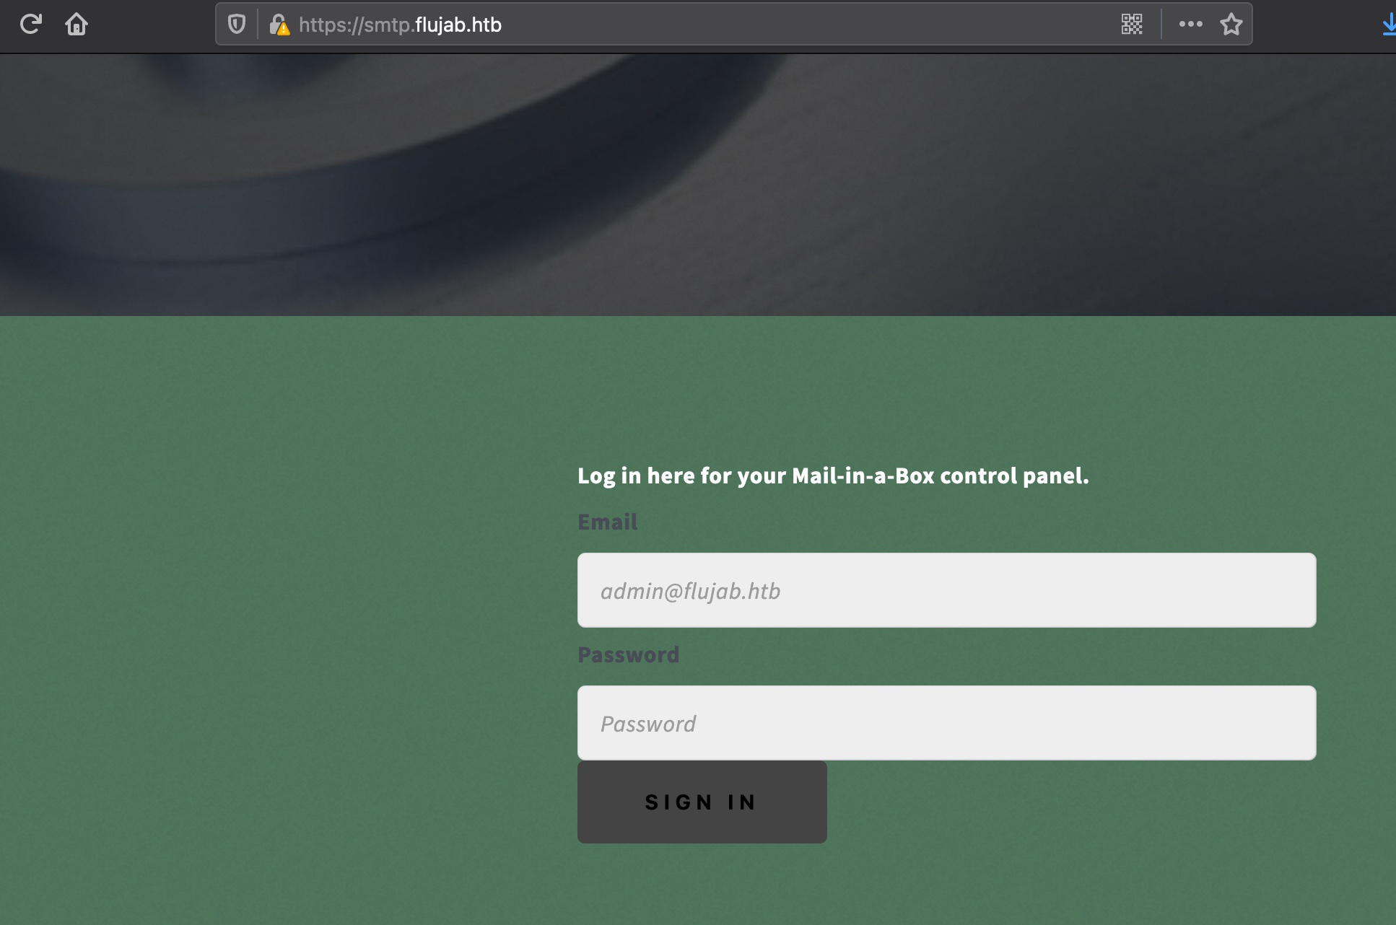Click the smtp.flujab.htb URL text
The image size is (1396, 925).
pyautogui.click(x=400, y=25)
